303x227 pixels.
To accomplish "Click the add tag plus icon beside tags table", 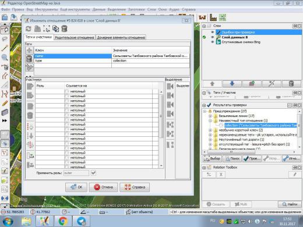I will (x=29, y=50).
